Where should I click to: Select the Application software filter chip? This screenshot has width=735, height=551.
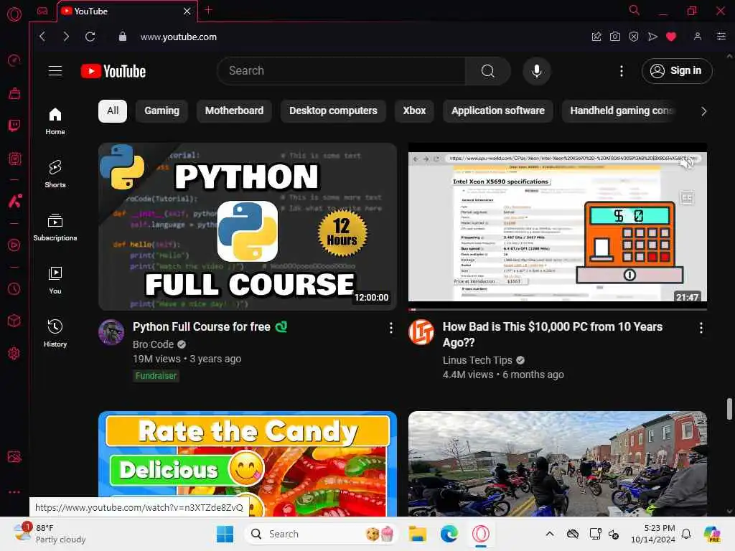498,111
